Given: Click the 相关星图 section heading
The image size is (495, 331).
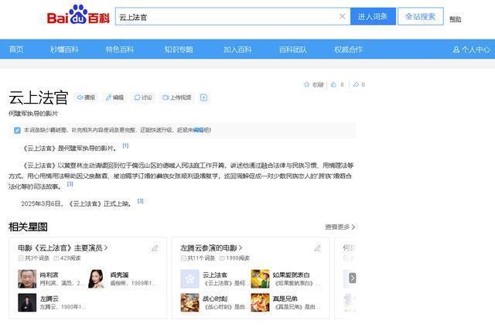Looking at the screenshot, I should (x=28, y=227).
